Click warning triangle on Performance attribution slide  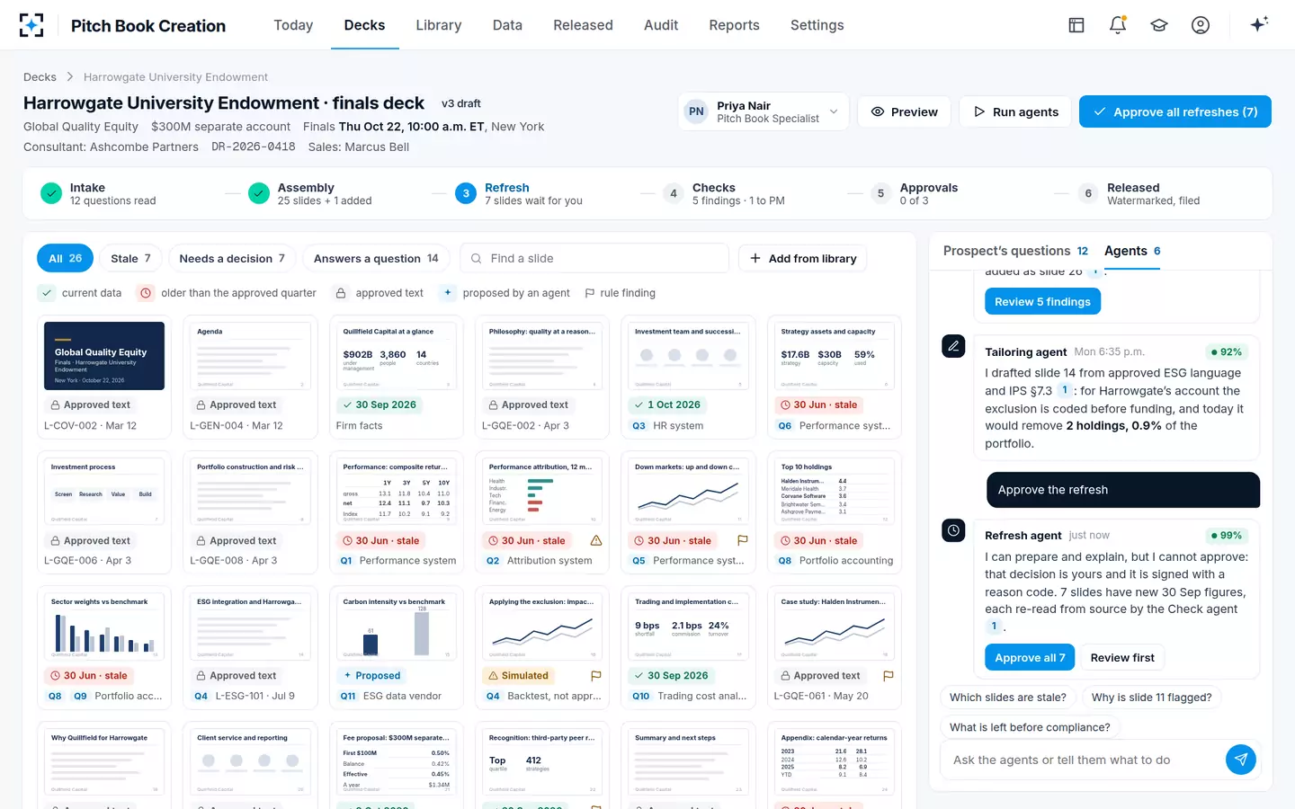coord(596,540)
